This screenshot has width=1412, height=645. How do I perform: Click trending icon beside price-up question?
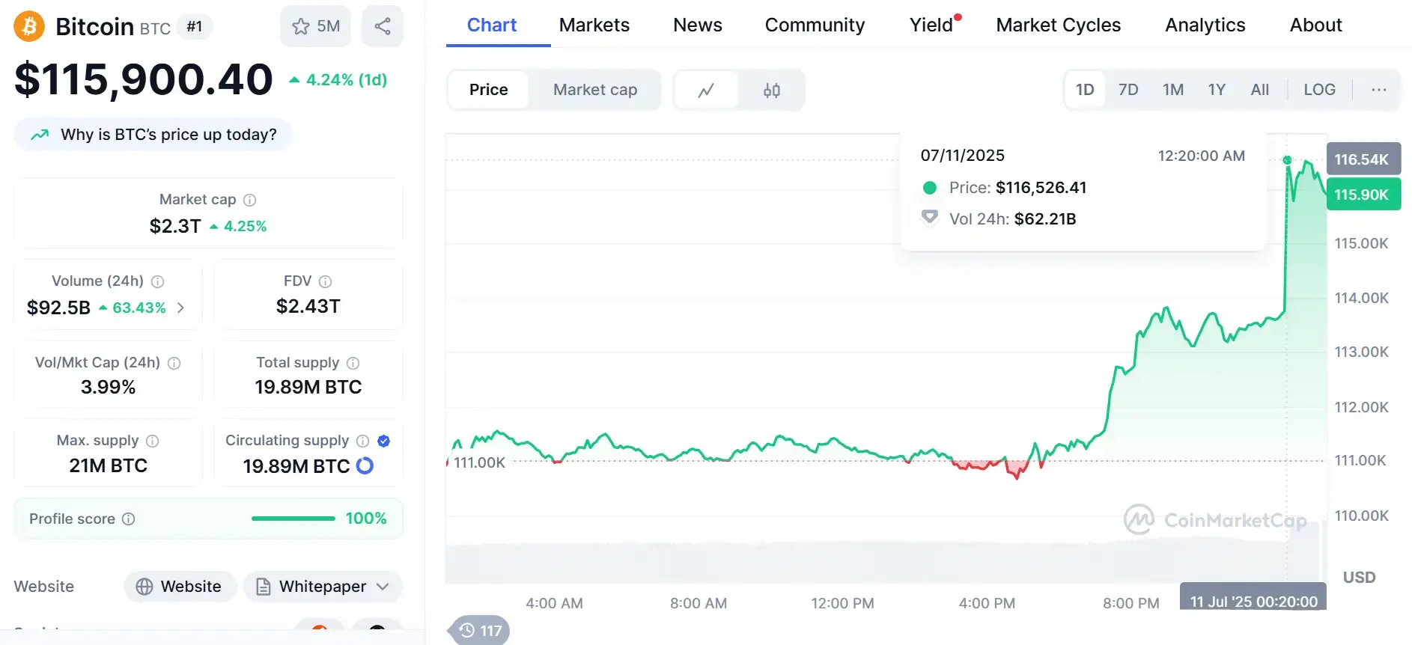click(40, 135)
